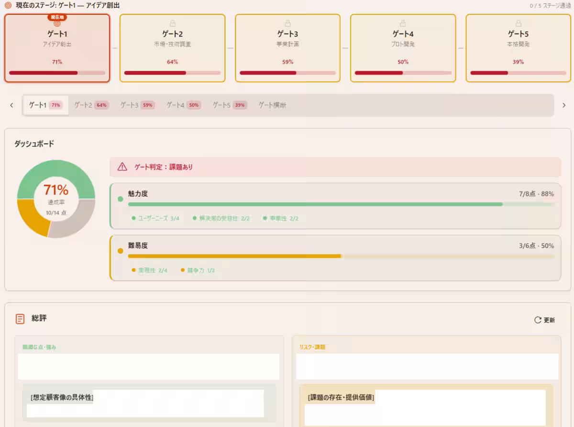Click the 魅力度 green progress bar
The height and width of the screenshot is (427, 574).
pos(342,204)
